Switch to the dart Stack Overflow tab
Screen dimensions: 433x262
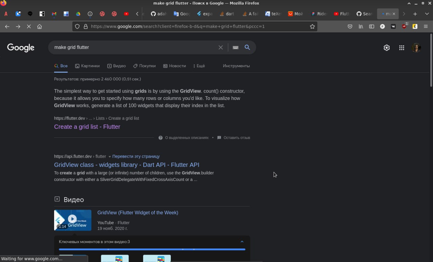tap(227, 14)
